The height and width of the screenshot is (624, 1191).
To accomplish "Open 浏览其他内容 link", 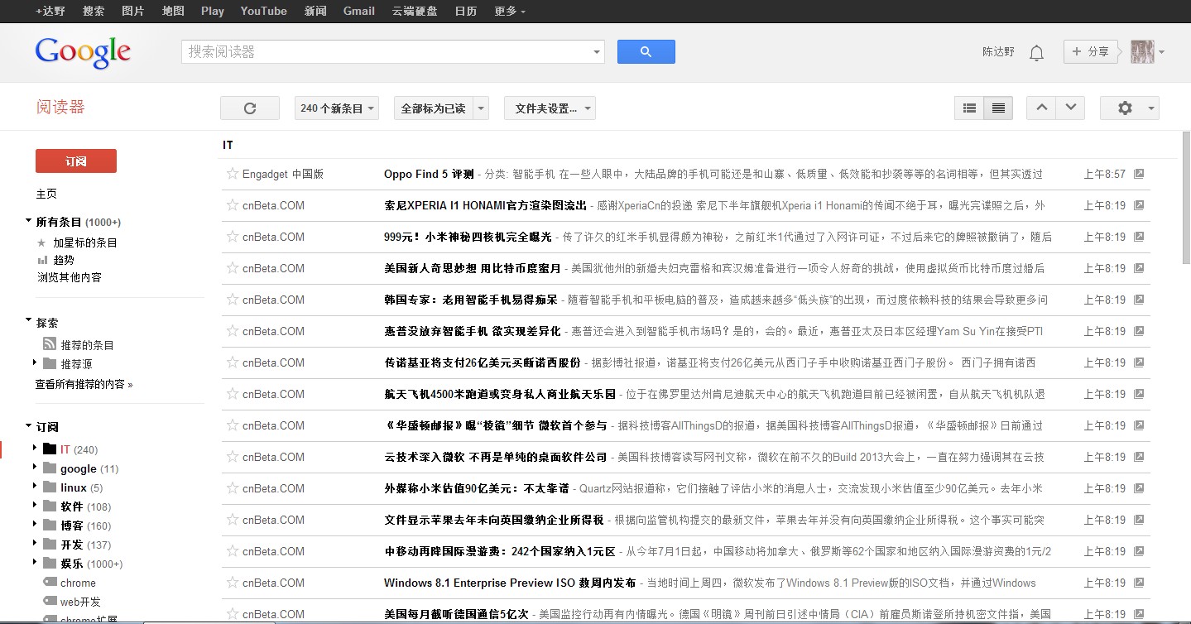I will [x=70, y=277].
